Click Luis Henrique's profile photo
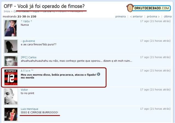Screen dimensions: 175x123 (x=11, y=114)
